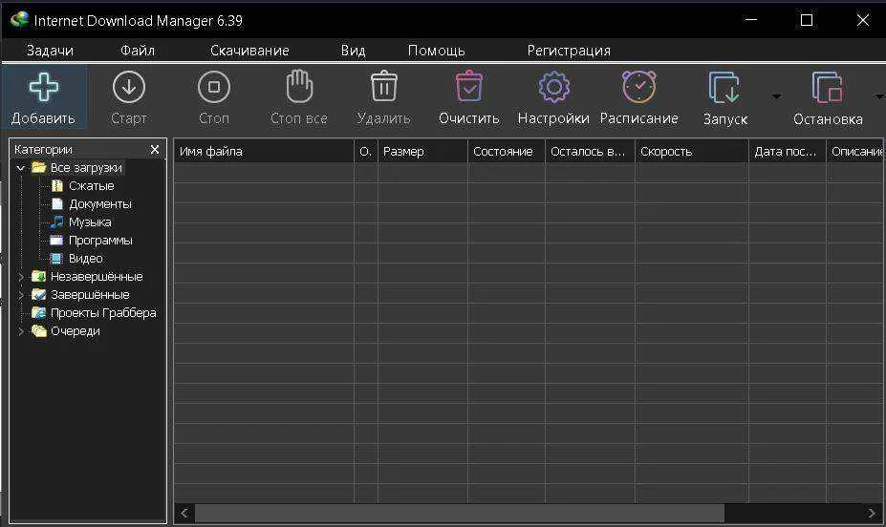Screen dimensions: 886x527
Task: Click the Документы category page icon
Action: click(57, 203)
